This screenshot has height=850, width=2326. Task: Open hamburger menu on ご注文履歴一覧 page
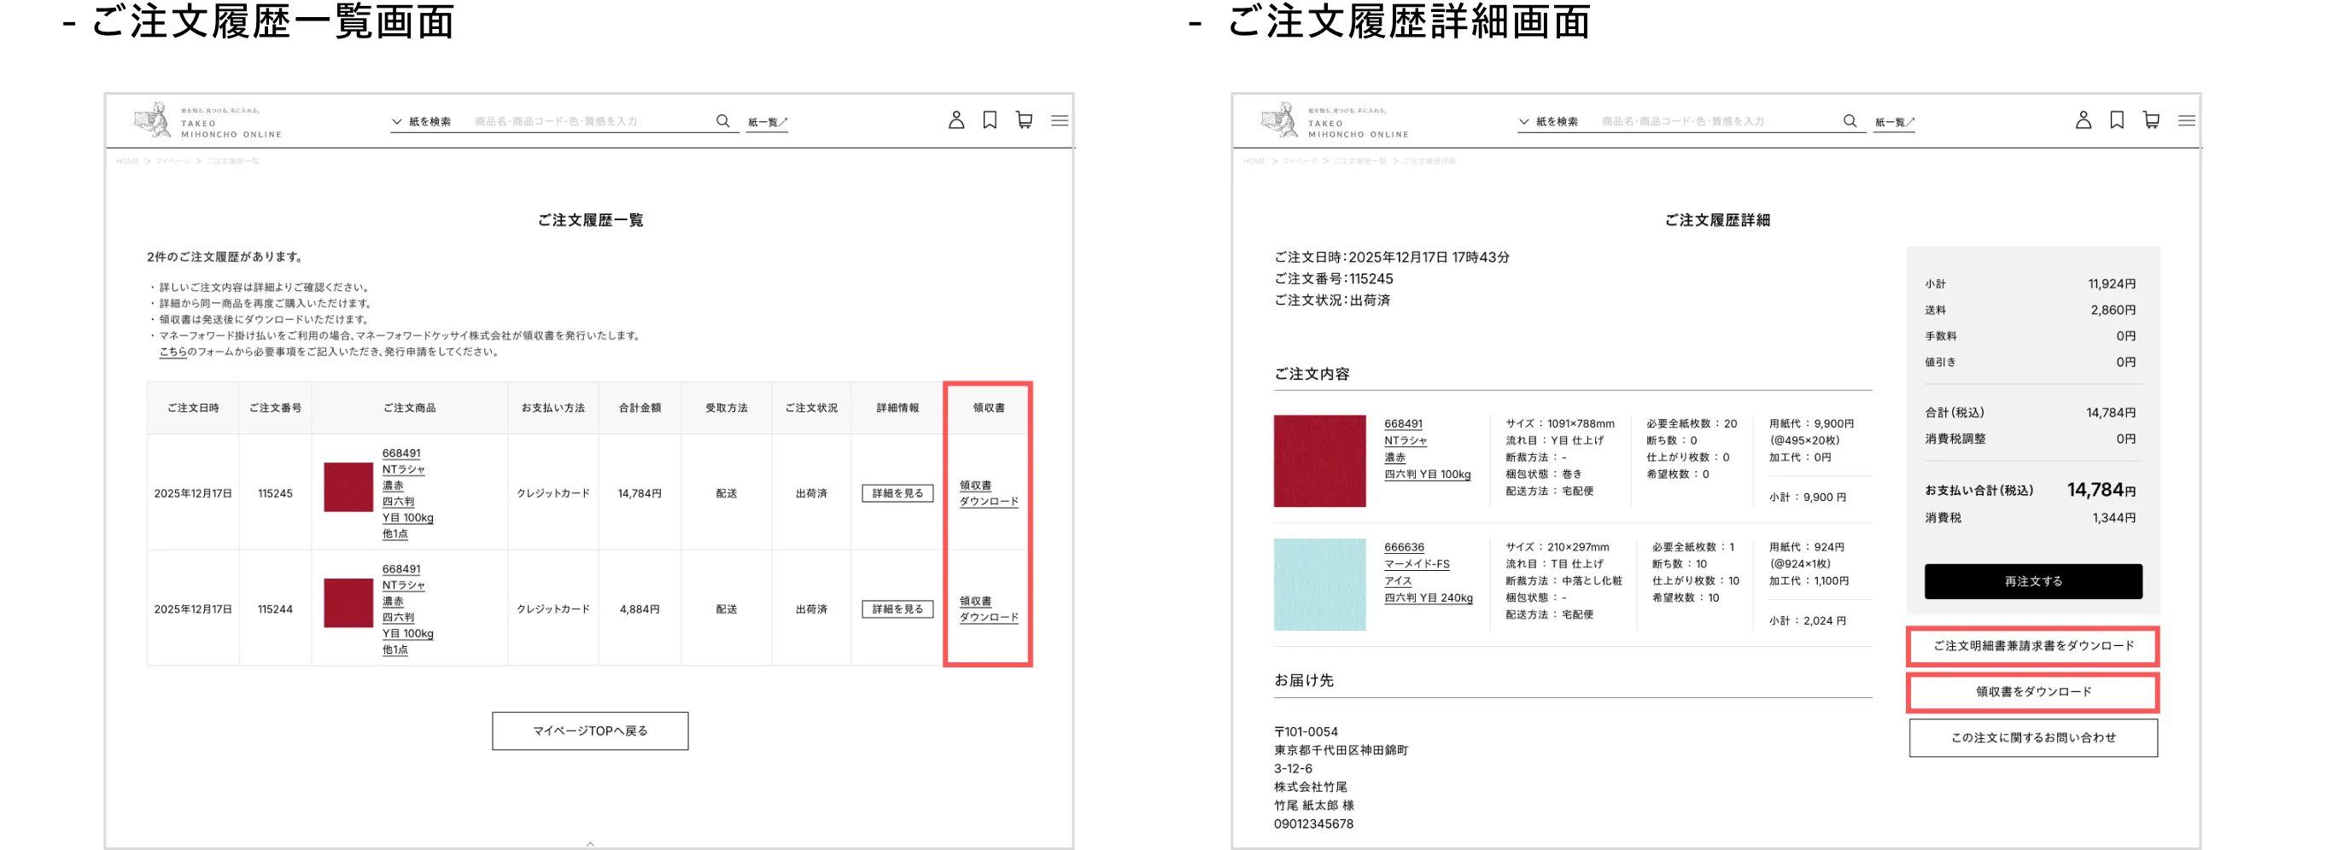[x=1059, y=120]
